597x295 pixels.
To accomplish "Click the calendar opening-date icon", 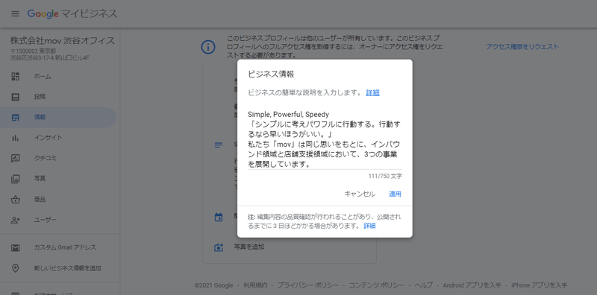I will tap(219, 218).
